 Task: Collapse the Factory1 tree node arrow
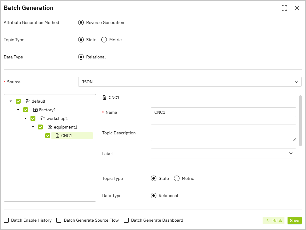tap(18, 110)
